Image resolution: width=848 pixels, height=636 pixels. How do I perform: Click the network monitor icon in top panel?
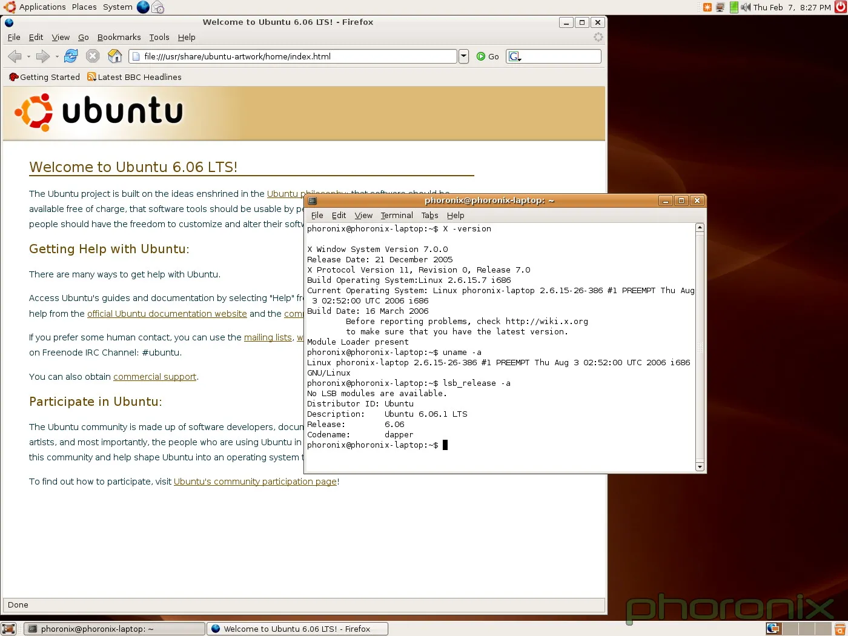pyautogui.click(x=720, y=7)
